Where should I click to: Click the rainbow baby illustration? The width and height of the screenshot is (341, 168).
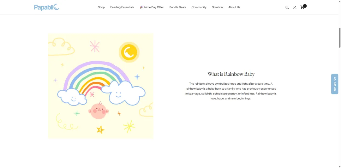coord(101,86)
